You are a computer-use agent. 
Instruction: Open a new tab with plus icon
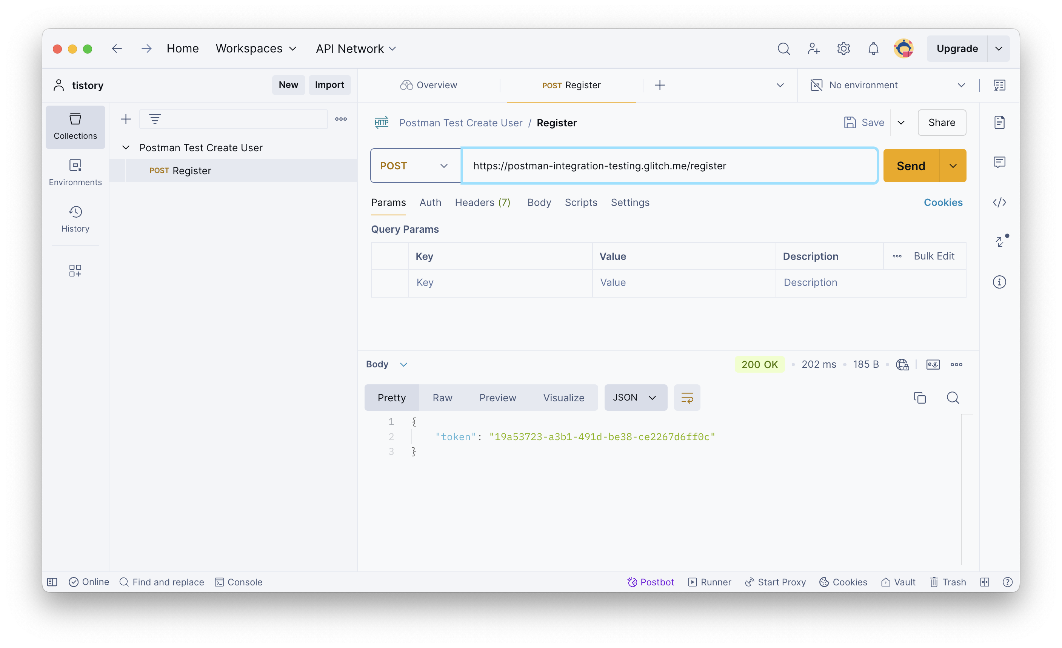point(659,85)
